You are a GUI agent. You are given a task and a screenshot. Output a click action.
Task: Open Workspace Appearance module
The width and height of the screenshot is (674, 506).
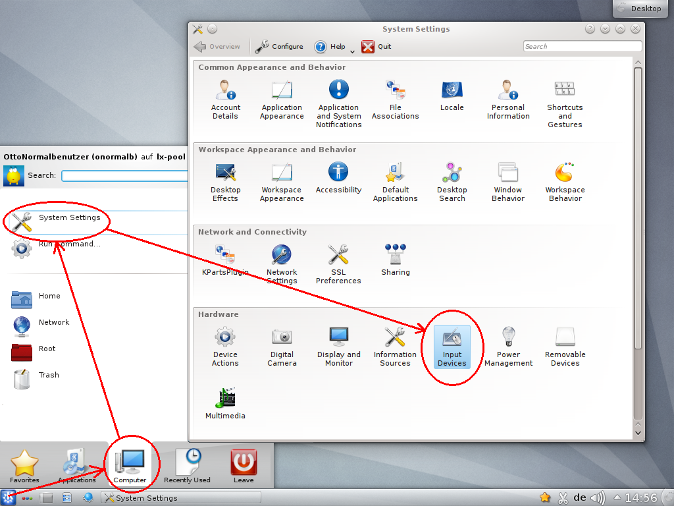(282, 182)
